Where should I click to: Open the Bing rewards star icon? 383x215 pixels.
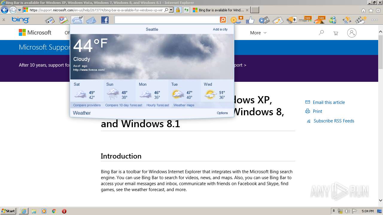point(237,20)
